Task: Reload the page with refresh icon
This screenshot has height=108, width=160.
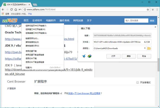Action: click(x=11, y=9)
